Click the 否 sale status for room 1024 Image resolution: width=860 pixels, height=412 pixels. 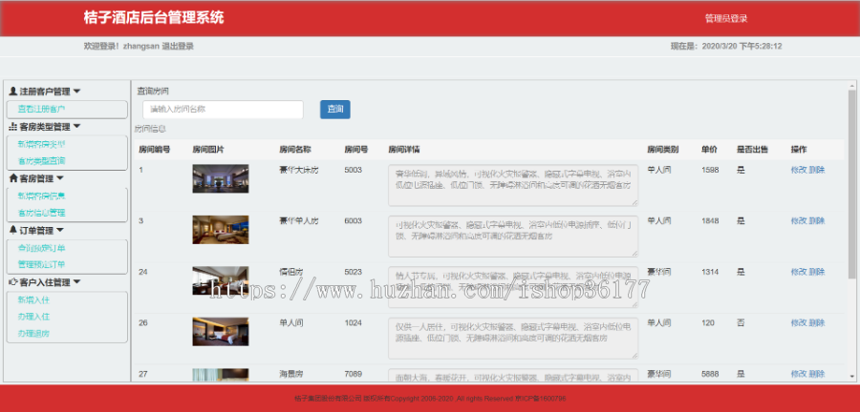741,322
